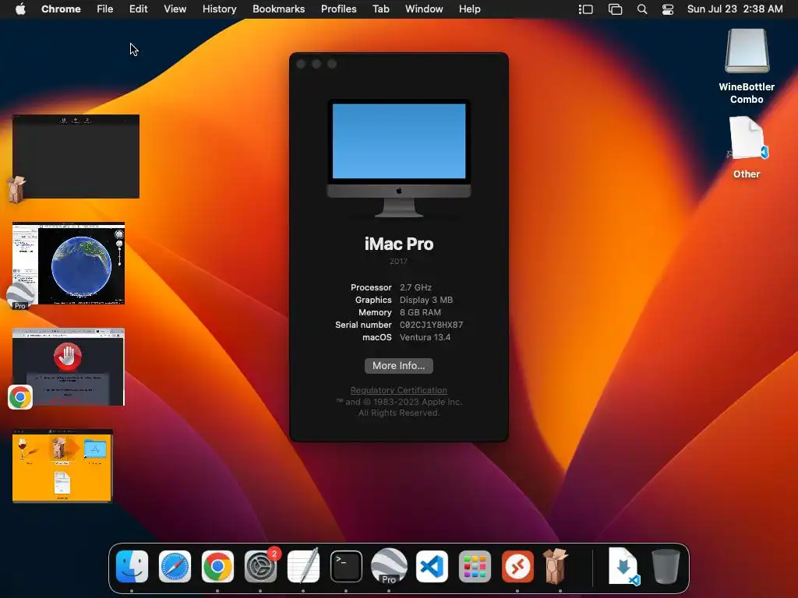The image size is (798, 598).
Task: Open Google Chrome in the Dock
Action: (217, 566)
